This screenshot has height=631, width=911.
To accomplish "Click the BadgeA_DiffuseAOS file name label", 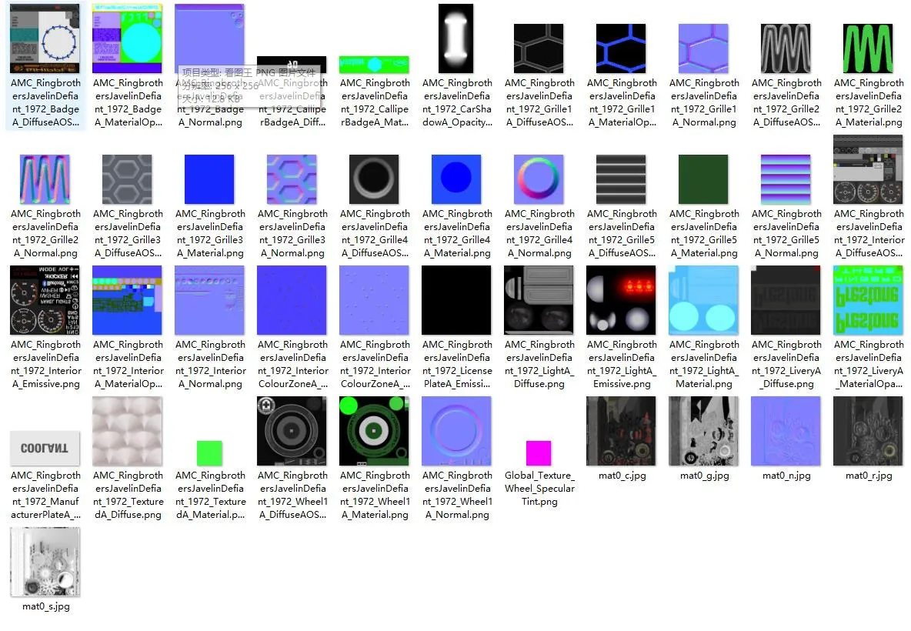I will tap(45, 102).
